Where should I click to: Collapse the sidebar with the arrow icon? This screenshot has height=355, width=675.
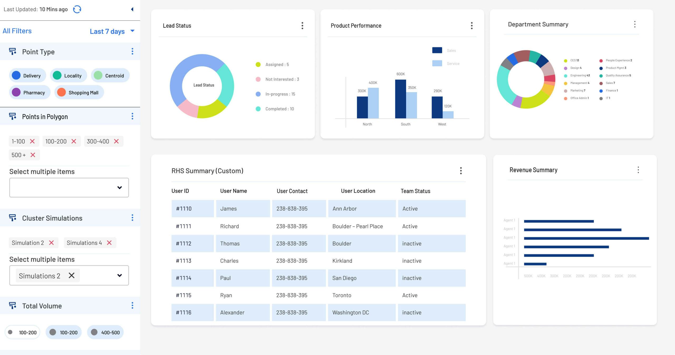[132, 9]
